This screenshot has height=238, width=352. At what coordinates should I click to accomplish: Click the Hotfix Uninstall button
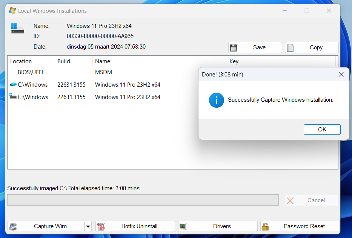click(x=135, y=226)
